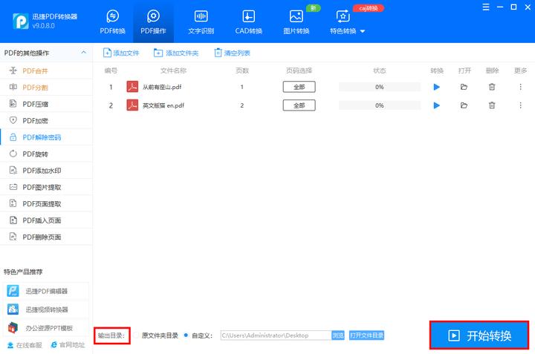The width and height of the screenshot is (535, 354).
Task: Open folder icon for 从前有座山.pdf
Action: point(464,87)
